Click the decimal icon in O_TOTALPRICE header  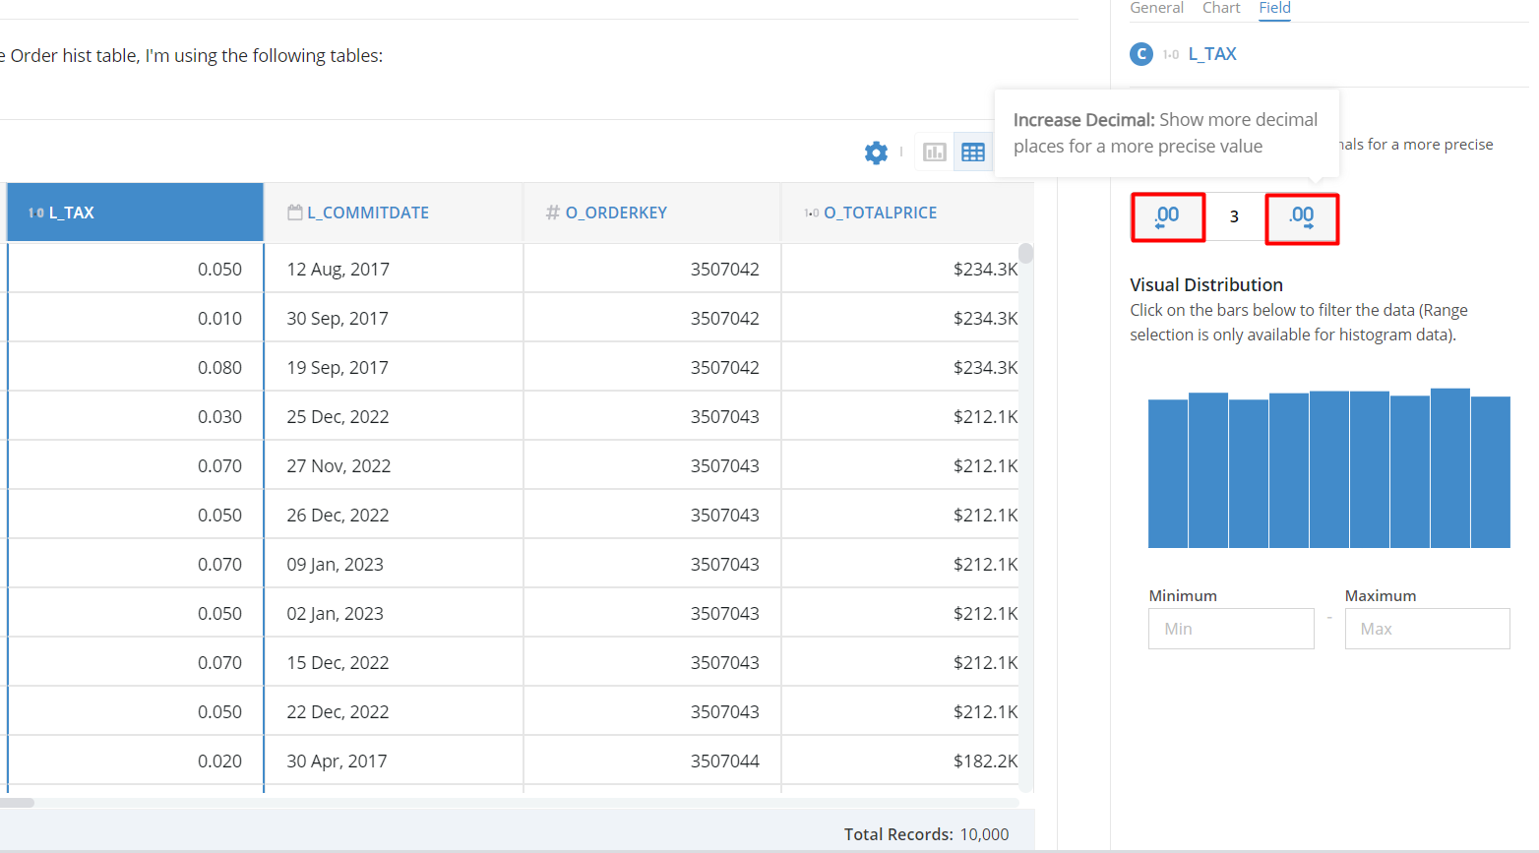(x=812, y=213)
